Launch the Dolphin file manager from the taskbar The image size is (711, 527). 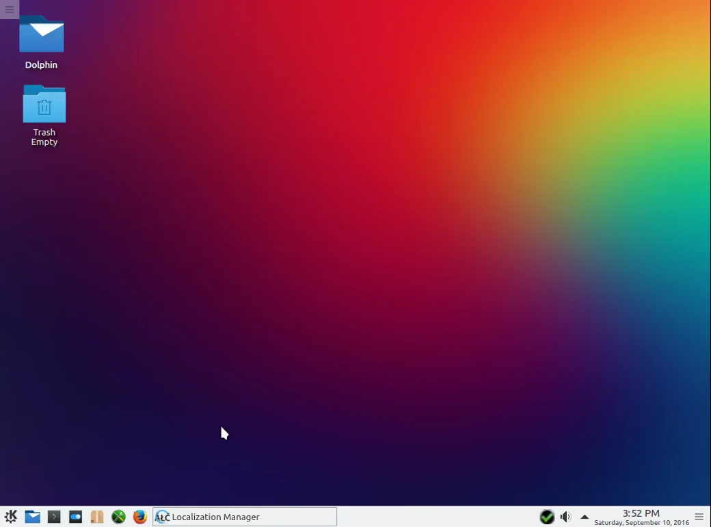(x=33, y=517)
